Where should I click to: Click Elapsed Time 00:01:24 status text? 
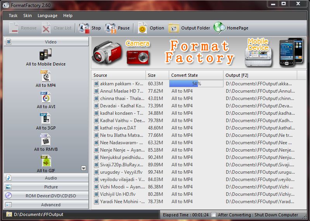[x=185, y=215]
